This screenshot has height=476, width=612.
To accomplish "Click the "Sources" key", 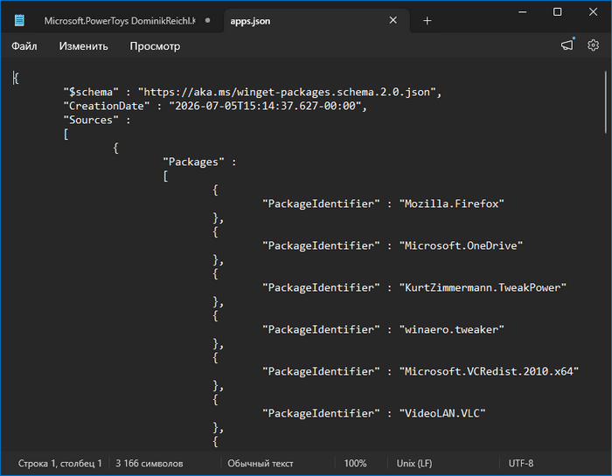I will (91, 120).
